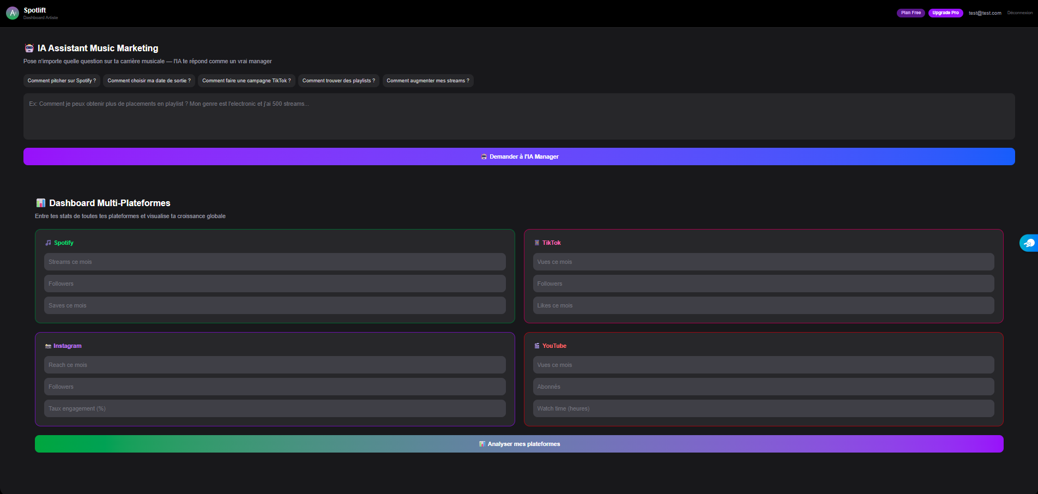The image size is (1038, 494).
Task: Open the floating blue chat widget
Action: pos(1029,243)
